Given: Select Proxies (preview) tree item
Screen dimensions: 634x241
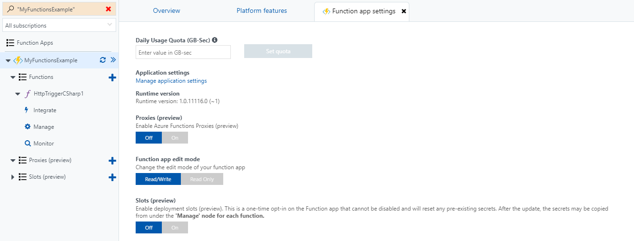Looking at the screenshot, I should click(x=50, y=160).
